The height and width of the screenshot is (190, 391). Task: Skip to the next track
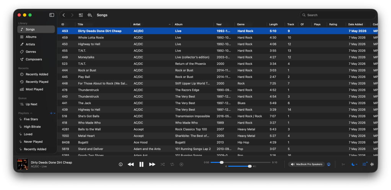152,164
